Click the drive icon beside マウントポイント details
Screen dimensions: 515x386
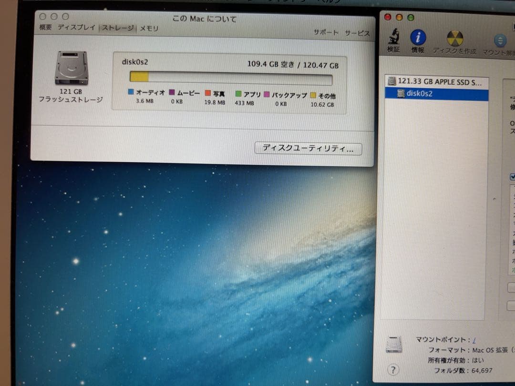coord(393,344)
